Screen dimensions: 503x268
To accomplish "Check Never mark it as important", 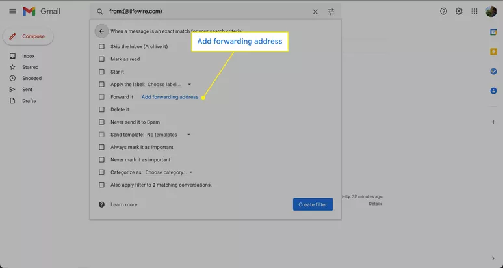I will (101, 159).
